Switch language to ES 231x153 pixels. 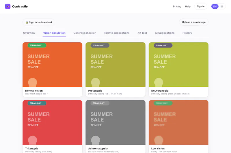[x=222, y=6]
